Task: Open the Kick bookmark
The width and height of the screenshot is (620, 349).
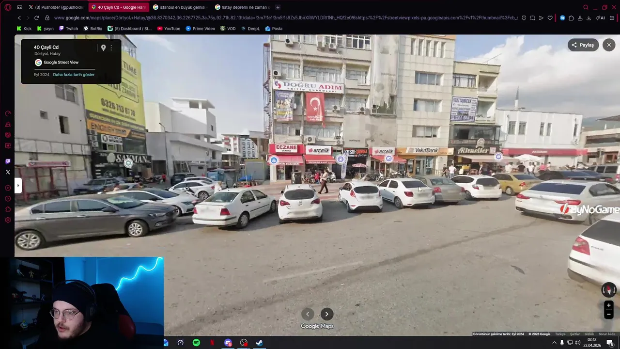Action: pyautogui.click(x=24, y=29)
